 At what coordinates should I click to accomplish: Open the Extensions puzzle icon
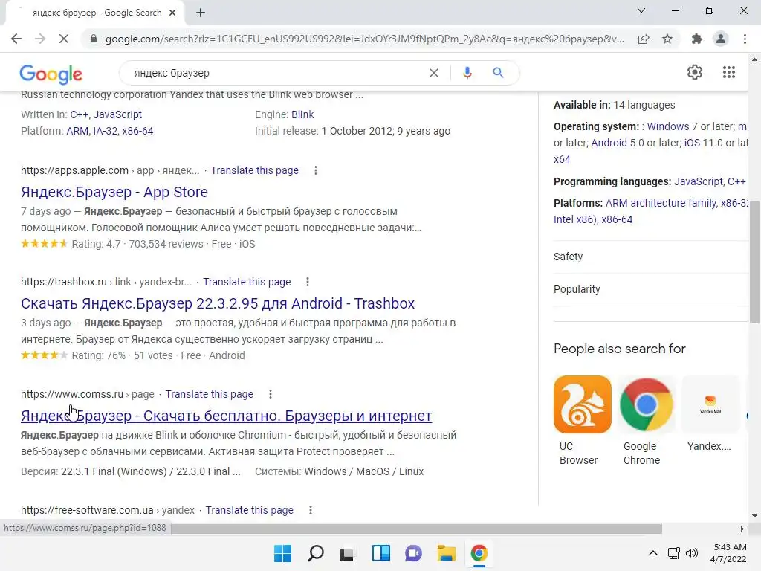697,39
